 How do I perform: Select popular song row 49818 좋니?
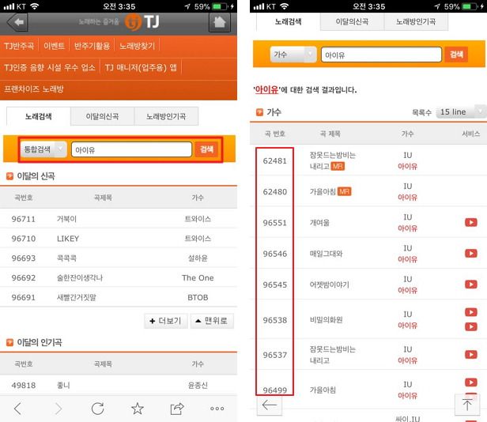pos(119,385)
